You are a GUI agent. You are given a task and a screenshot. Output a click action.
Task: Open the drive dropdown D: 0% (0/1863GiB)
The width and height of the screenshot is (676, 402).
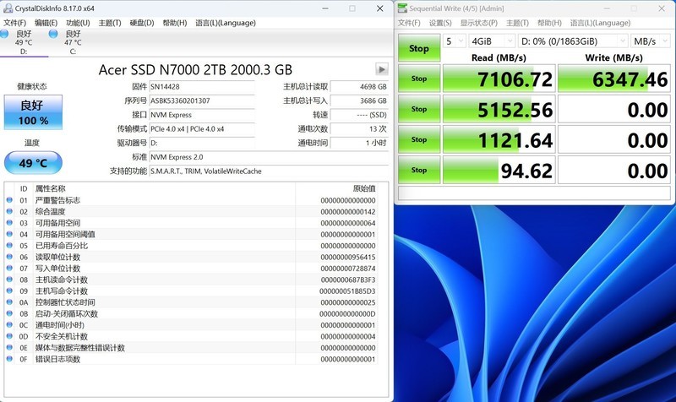click(x=574, y=41)
